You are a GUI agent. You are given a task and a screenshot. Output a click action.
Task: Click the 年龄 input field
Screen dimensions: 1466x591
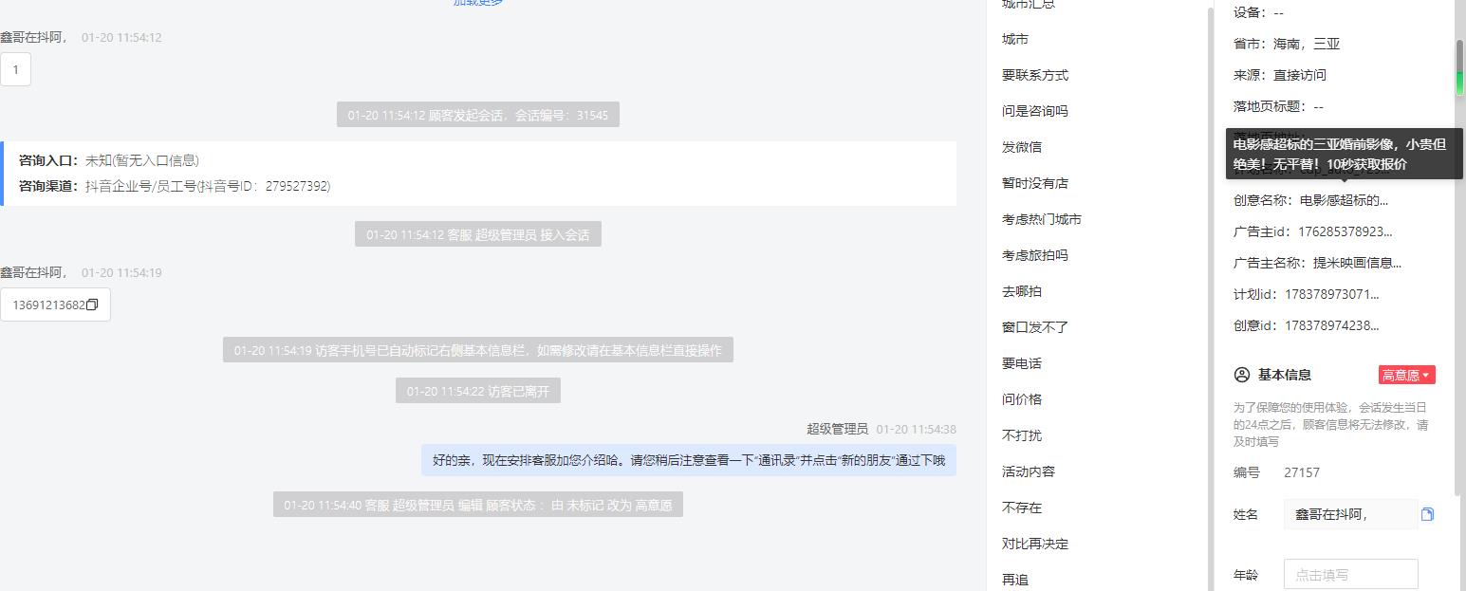[1350, 574]
